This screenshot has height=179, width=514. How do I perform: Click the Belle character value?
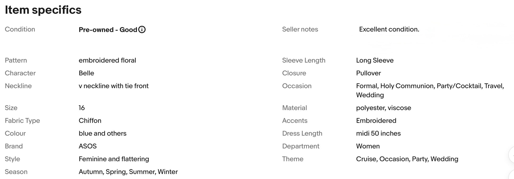tap(86, 73)
